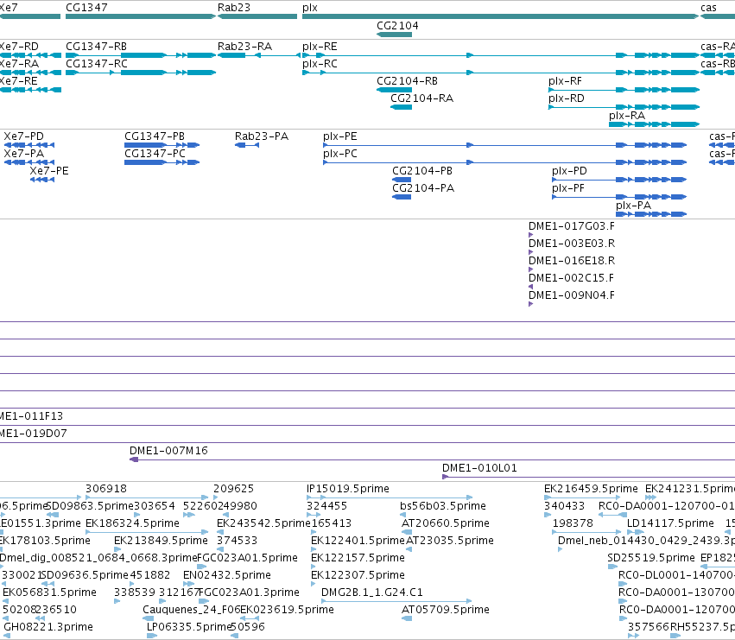Open transcript CG1347-RC
Image resolution: width=735 pixels, height=640 pixels.
click(x=97, y=64)
